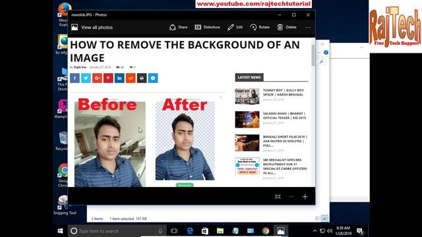Open File Explorer from taskbar
Viewport: 422px width, 237px height.
[x=220, y=231]
